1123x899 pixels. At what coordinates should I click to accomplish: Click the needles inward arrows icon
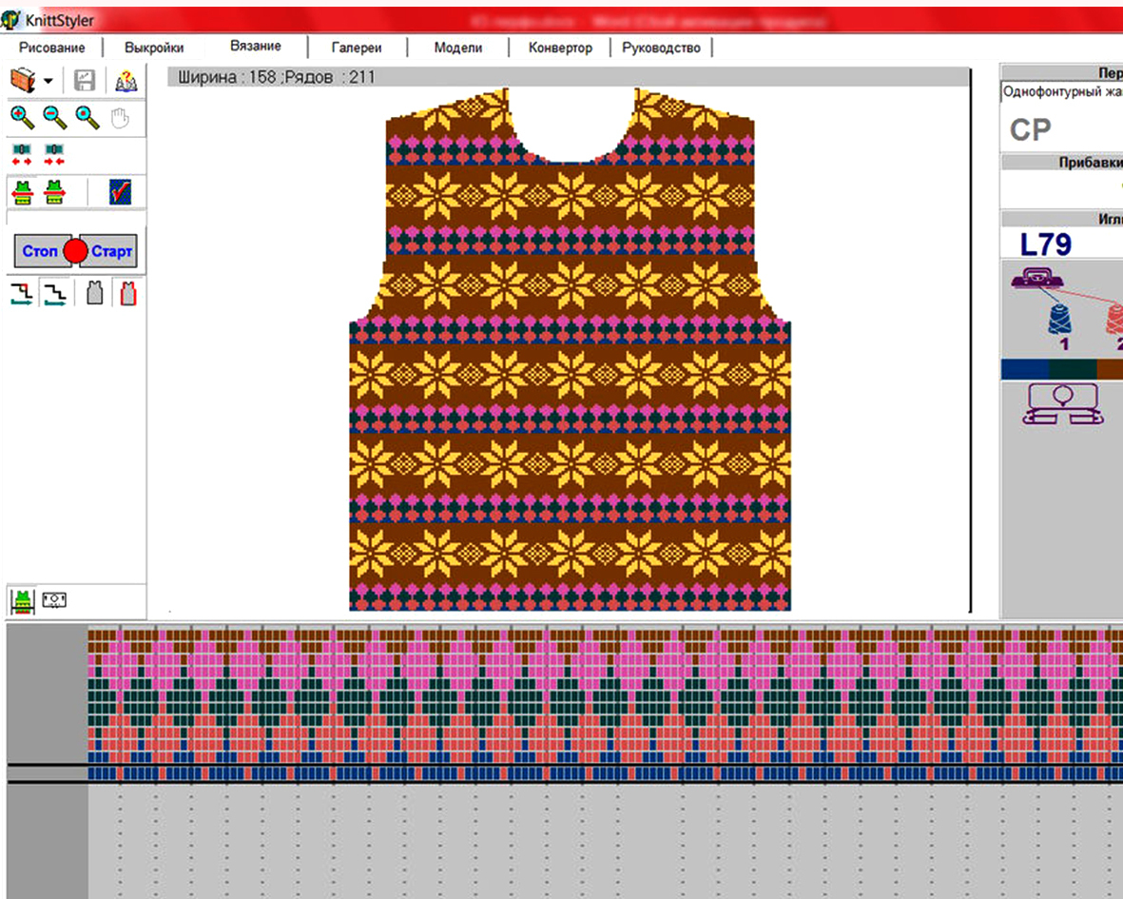54,154
